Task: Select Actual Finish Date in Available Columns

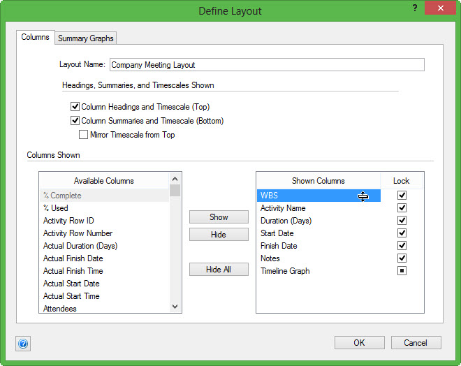Action: click(x=73, y=258)
